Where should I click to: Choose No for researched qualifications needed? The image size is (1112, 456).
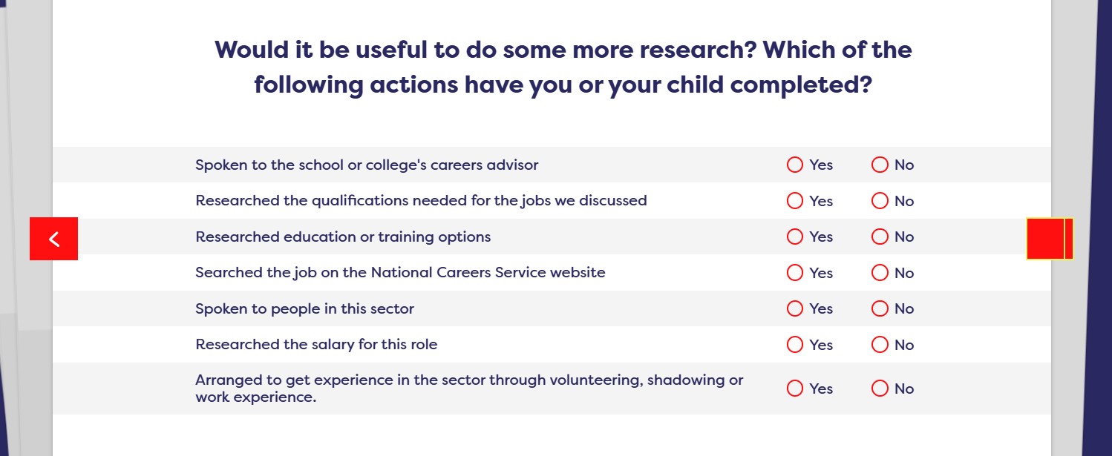click(880, 201)
